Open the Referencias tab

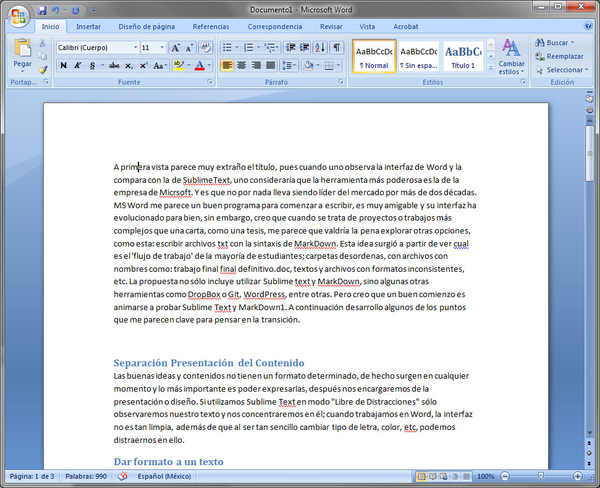[211, 27]
